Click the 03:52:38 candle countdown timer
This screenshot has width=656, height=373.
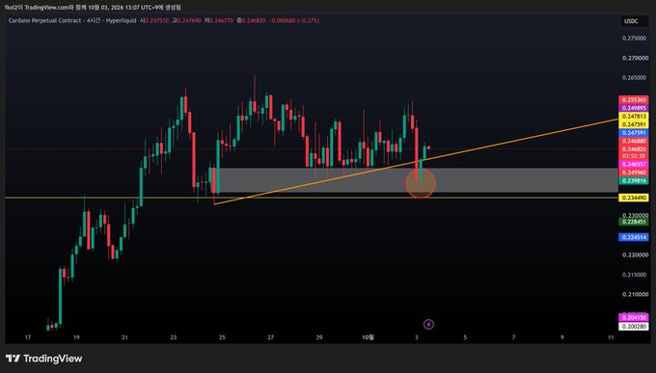tap(634, 156)
